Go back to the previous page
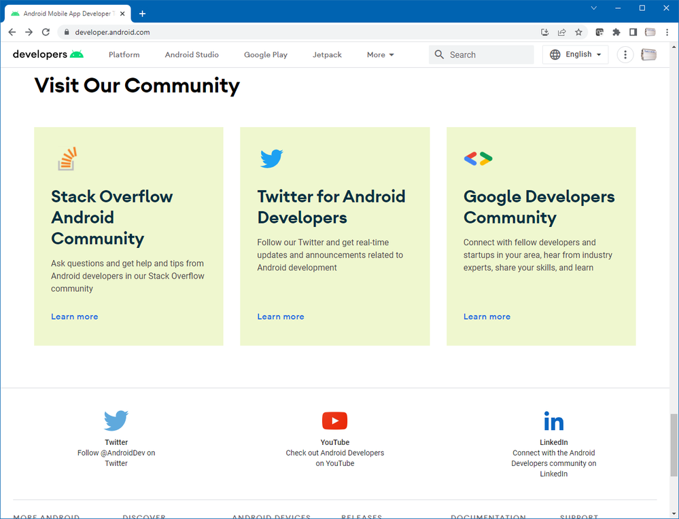Viewport: 679px width, 519px height. pyautogui.click(x=12, y=32)
